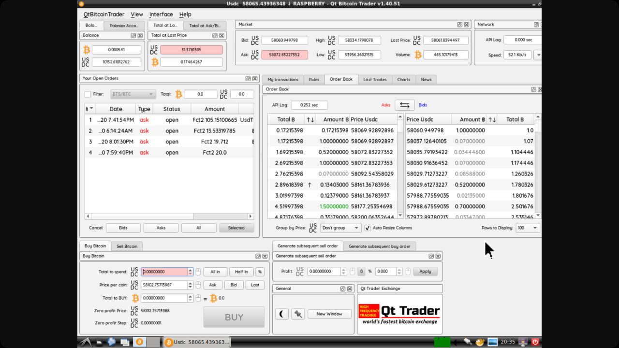Click bid price 58060.949798 in order book
The height and width of the screenshot is (348, 619).
pos(425,130)
